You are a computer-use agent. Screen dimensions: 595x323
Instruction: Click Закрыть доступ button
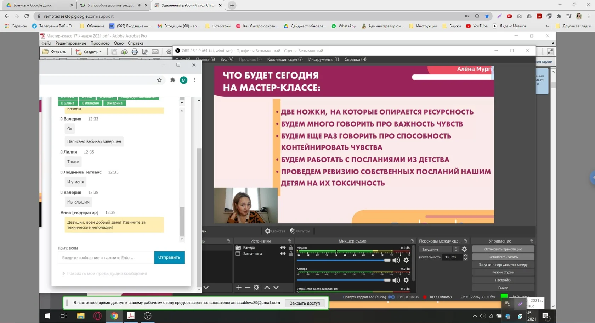tap(305, 303)
